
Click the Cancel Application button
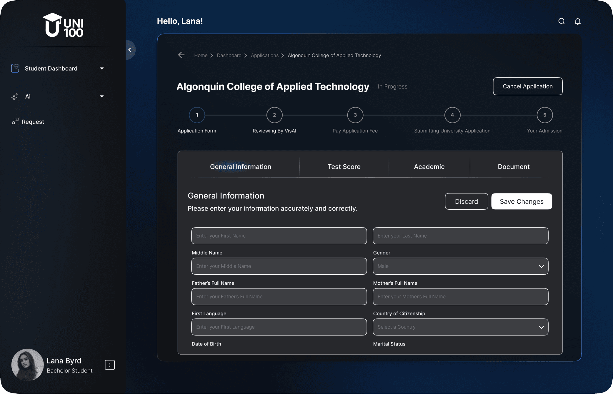[x=528, y=86]
